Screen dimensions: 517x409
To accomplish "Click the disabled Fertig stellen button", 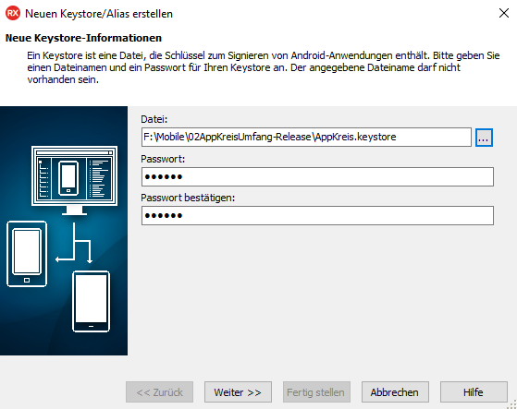I will tap(316, 391).
